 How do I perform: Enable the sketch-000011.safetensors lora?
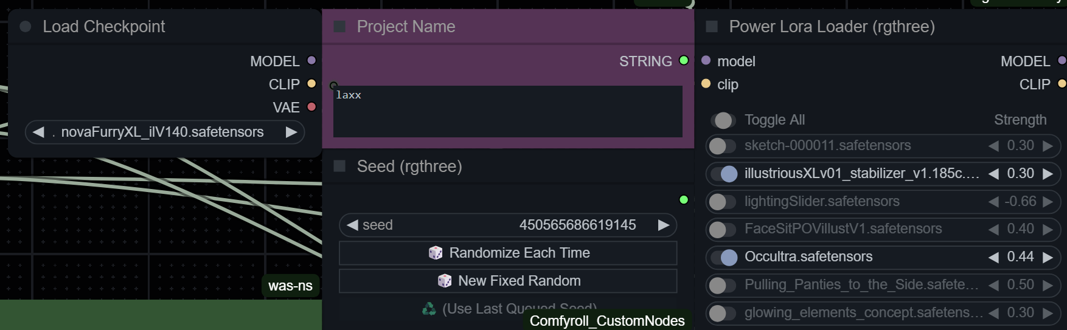point(723,146)
